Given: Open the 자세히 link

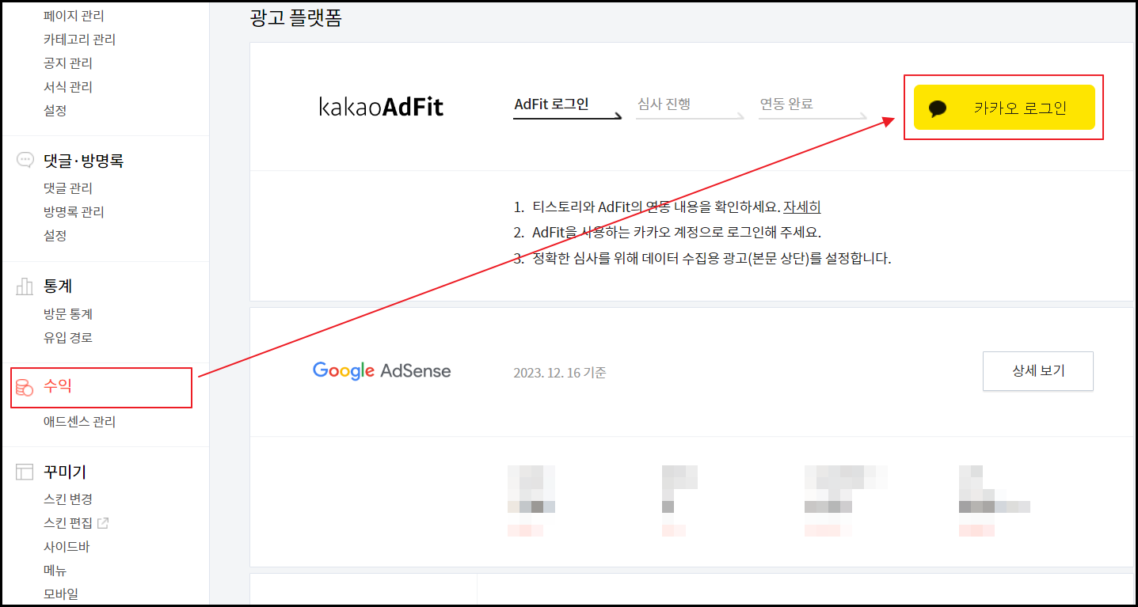Looking at the screenshot, I should [801, 207].
